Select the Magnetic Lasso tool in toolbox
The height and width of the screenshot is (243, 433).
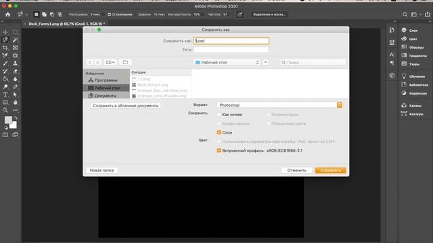coord(5,40)
